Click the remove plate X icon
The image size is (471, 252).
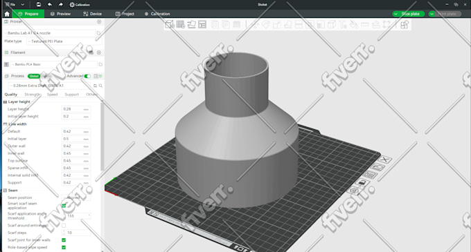[x=385, y=159]
